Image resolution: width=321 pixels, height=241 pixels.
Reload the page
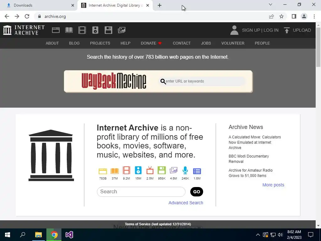pyautogui.click(x=27, y=16)
